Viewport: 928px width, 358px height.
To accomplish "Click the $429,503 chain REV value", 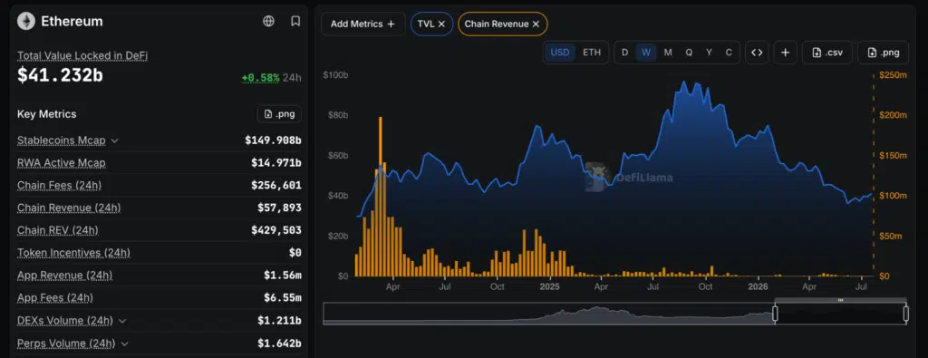I will (276, 230).
